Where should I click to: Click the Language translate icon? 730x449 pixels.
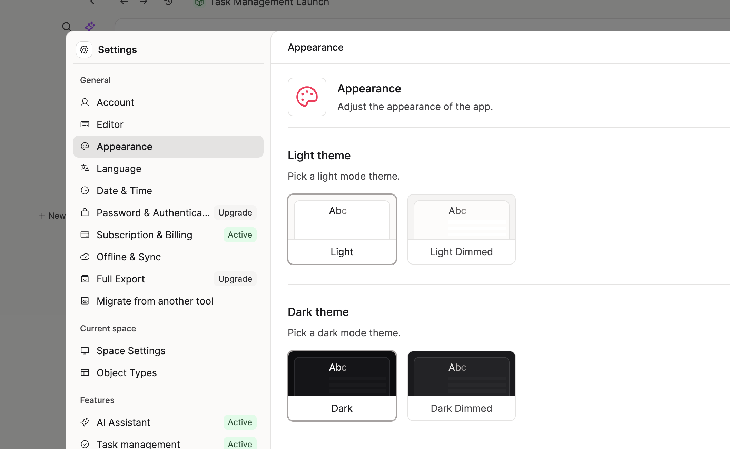point(85,168)
